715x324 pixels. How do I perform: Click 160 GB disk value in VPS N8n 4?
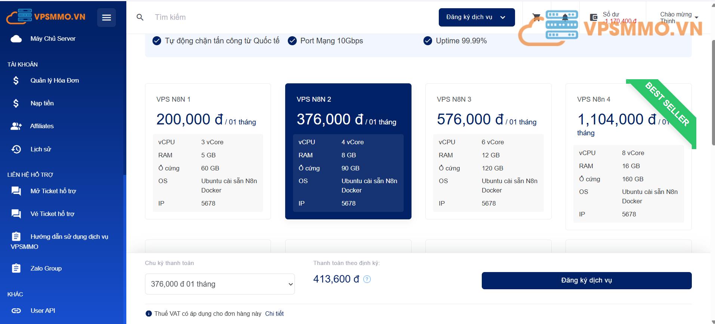click(x=632, y=179)
